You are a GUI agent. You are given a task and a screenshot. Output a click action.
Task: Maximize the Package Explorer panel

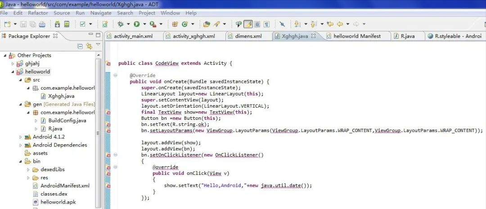click(98, 35)
